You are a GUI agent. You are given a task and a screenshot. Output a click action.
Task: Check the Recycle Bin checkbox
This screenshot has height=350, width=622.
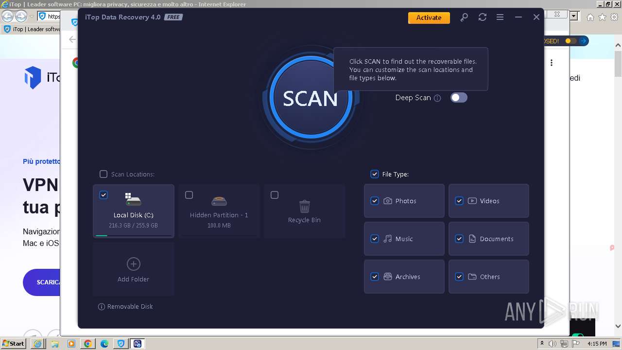(x=275, y=195)
